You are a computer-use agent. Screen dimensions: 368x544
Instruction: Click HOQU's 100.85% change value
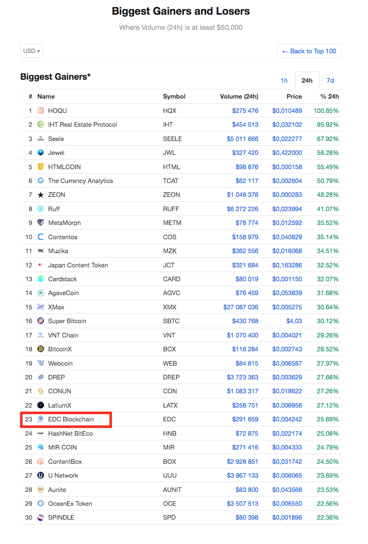(x=326, y=111)
